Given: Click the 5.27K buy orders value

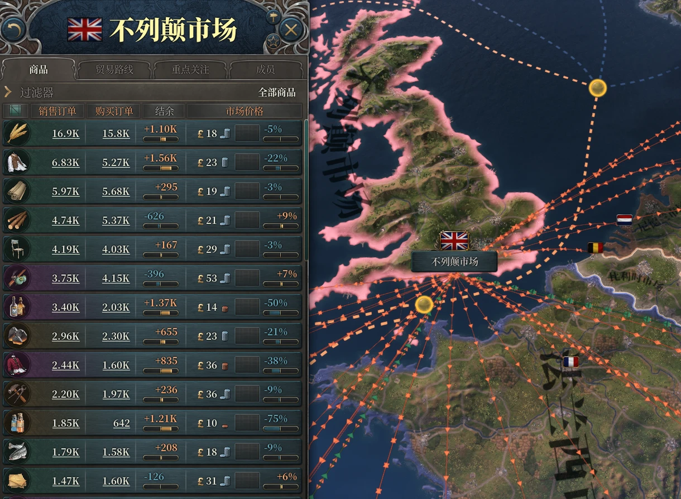Looking at the screenshot, I should pos(116,163).
